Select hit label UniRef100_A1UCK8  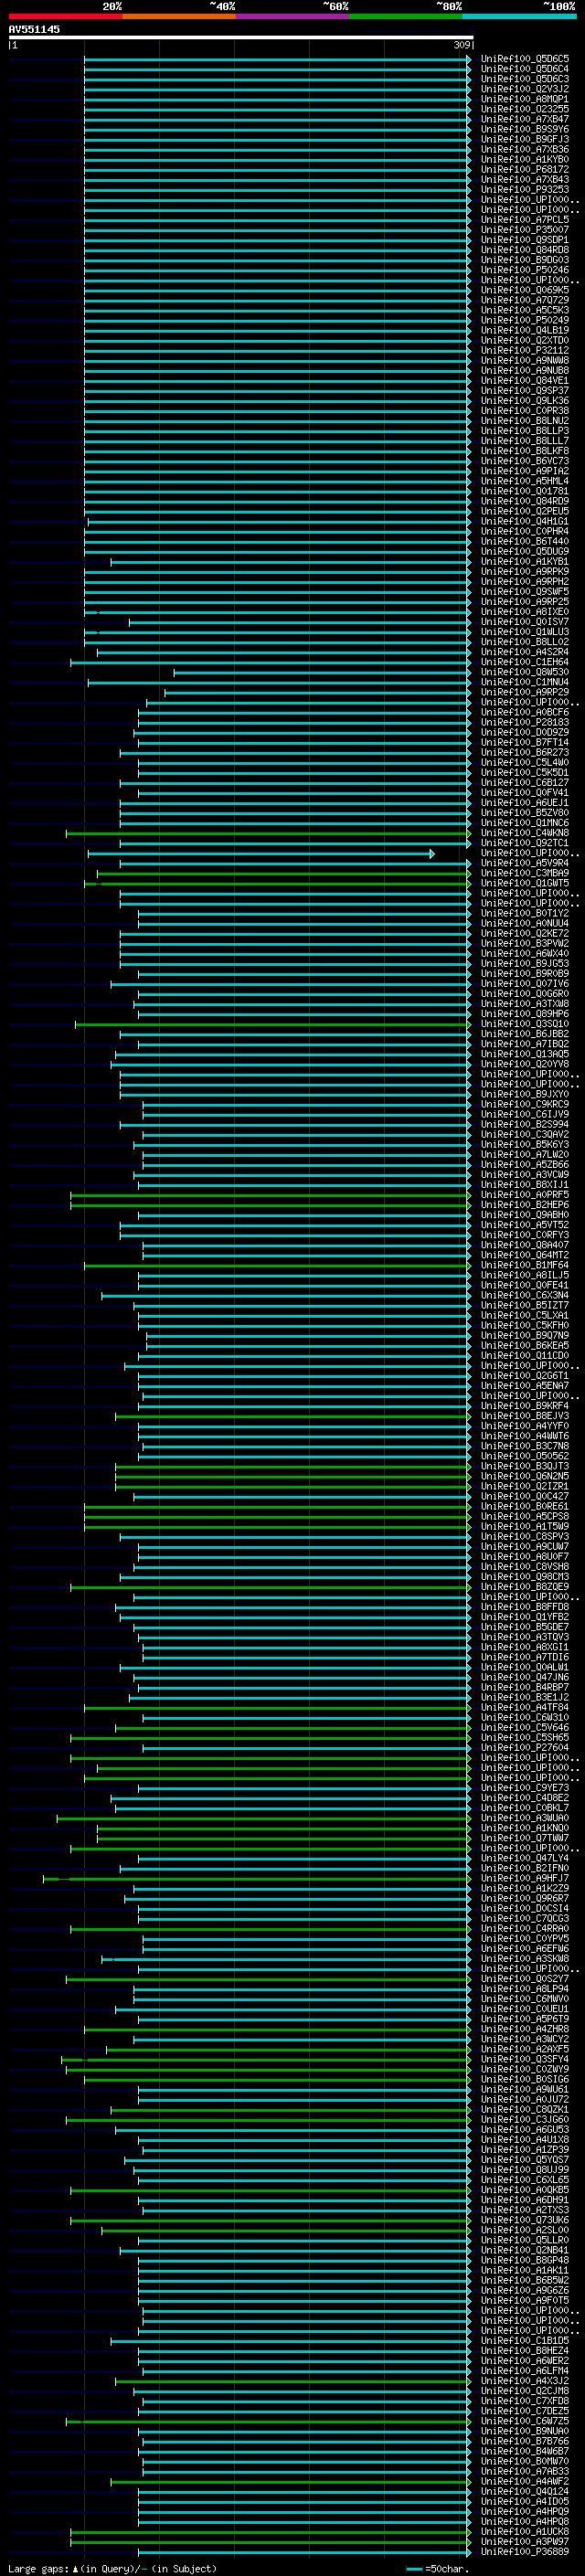pos(525,2531)
